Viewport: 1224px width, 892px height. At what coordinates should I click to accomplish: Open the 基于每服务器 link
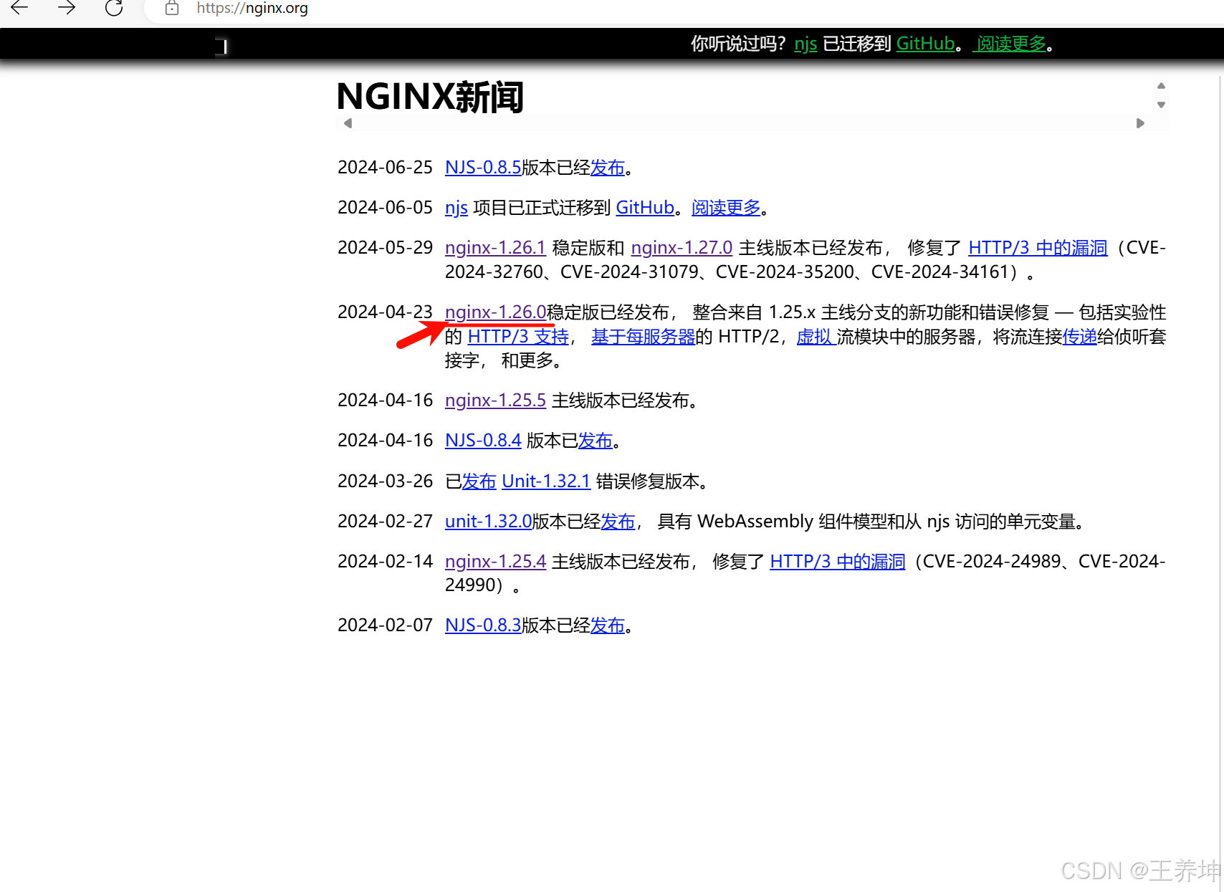coord(644,337)
